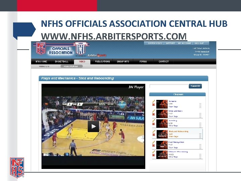Open the Forum tab
Image resolution: width=241 pixels, height=181 pixels.
[x=143, y=61]
